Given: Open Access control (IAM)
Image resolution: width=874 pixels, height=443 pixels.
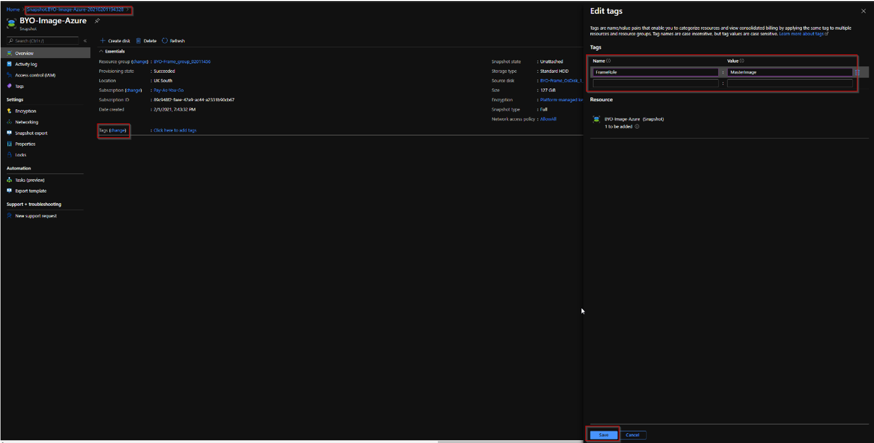Looking at the screenshot, I should [x=35, y=75].
